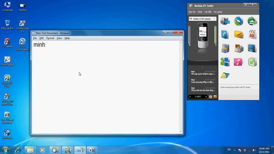Show next messages with the right pager arrow

pos(206,97)
